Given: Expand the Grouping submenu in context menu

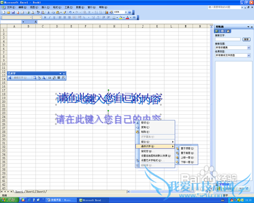Looking at the screenshot, I should coord(155,142).
